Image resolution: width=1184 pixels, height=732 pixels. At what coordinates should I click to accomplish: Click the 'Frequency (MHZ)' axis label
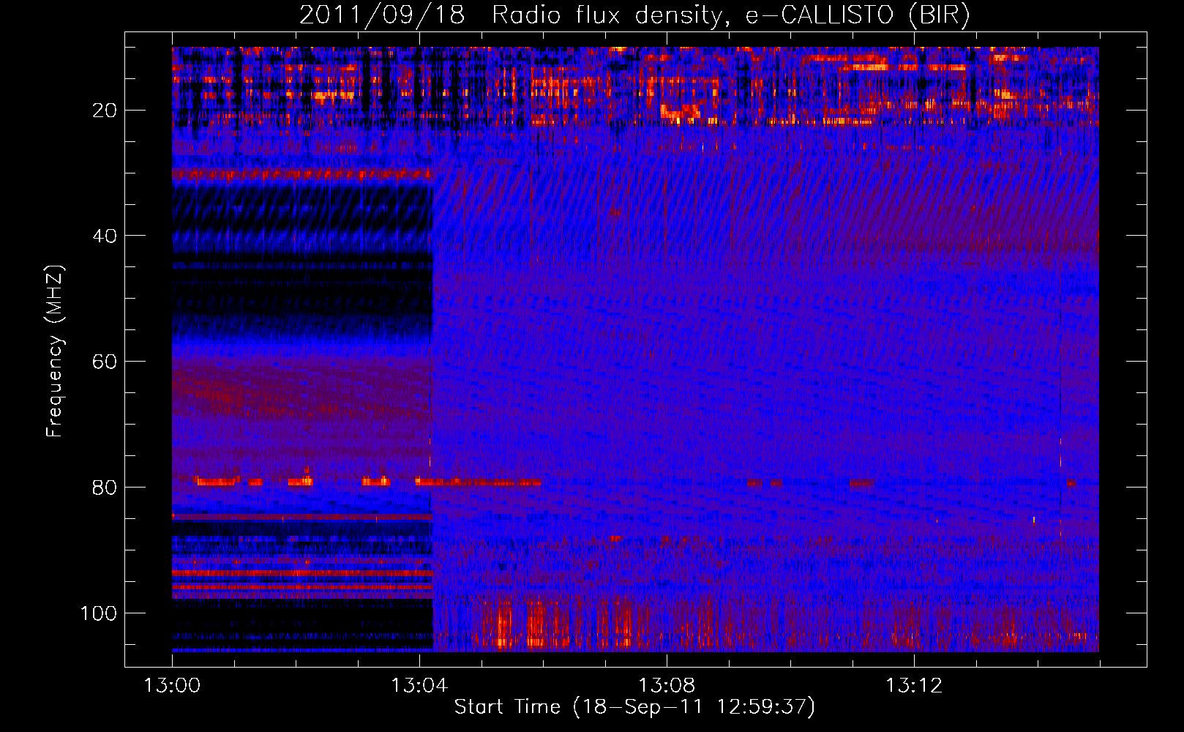(x=55, y=351)
